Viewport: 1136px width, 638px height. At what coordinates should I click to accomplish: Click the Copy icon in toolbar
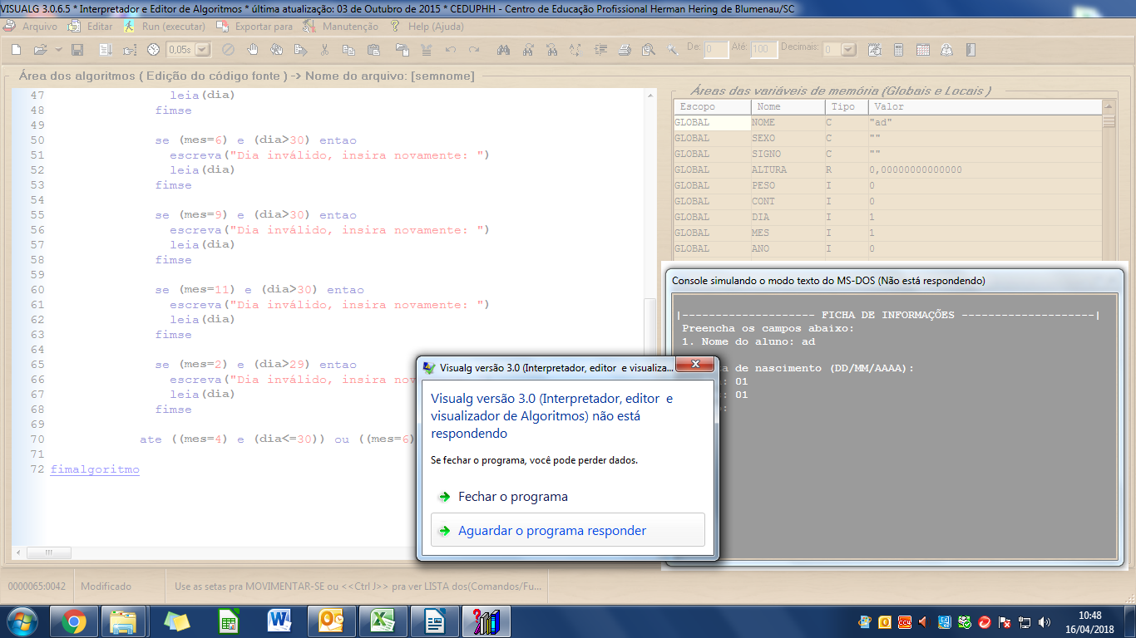pos(349,50)
